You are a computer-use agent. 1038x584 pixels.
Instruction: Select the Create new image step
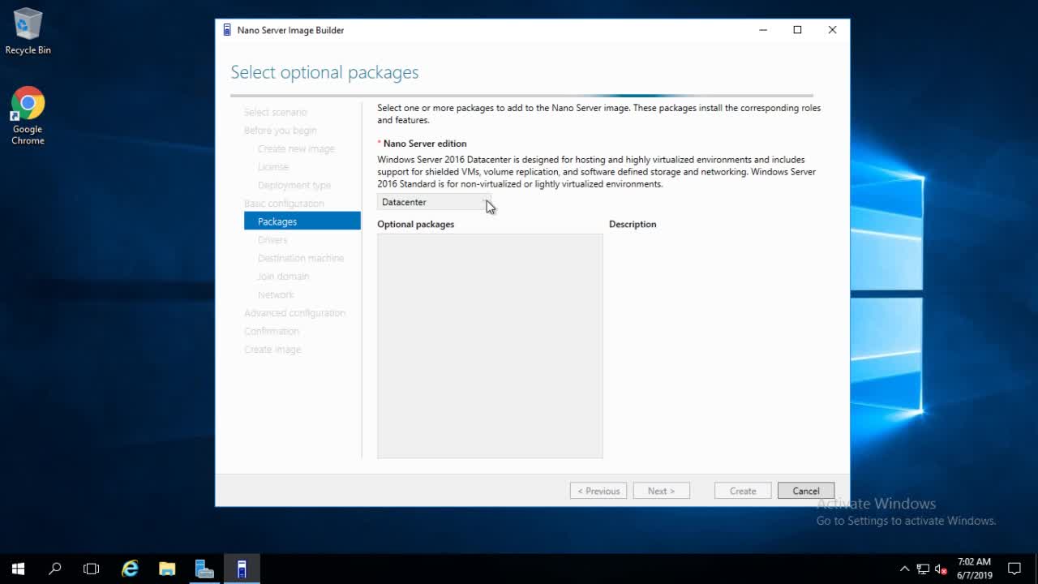pos(296,148)
